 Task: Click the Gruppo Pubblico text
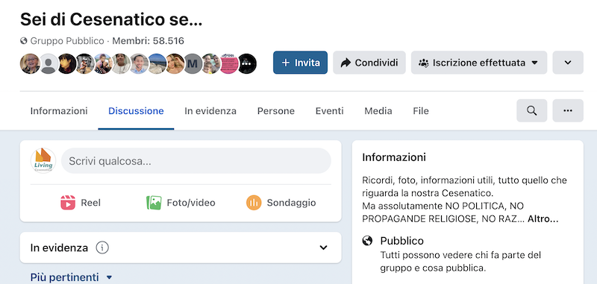pyautogui.click(x=67, y=41)
